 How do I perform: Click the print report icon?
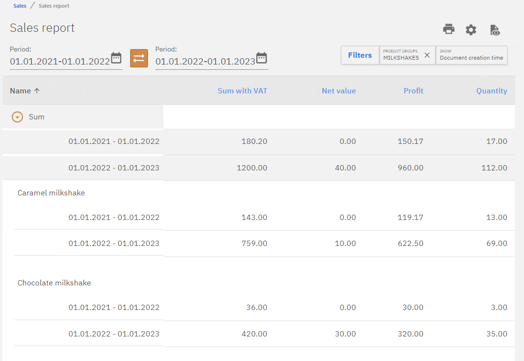[449, 29]
